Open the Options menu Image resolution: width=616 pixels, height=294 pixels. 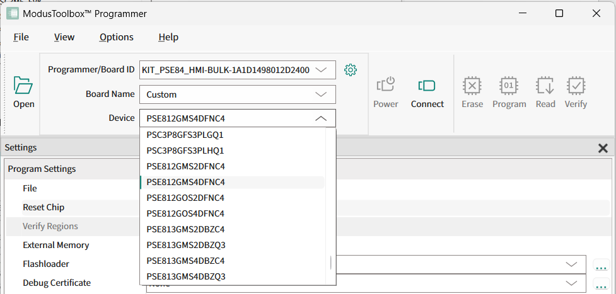(116, 37)
